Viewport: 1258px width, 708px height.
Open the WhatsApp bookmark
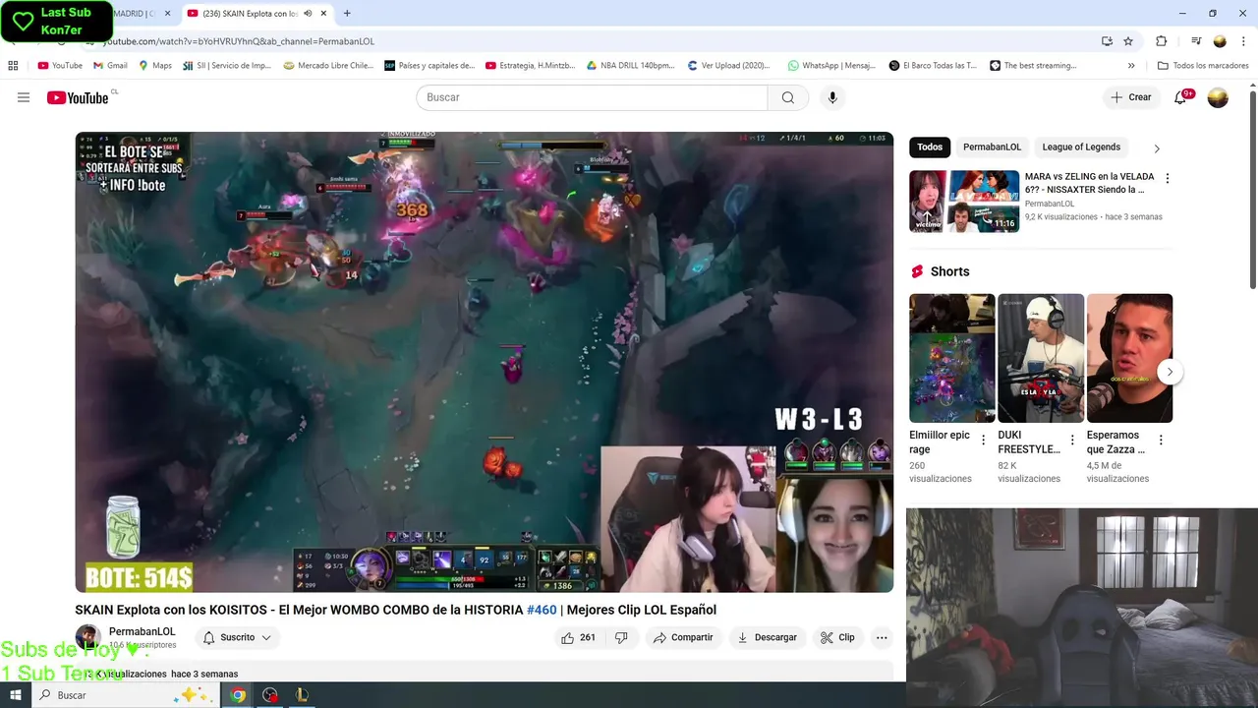coord(831,66)
